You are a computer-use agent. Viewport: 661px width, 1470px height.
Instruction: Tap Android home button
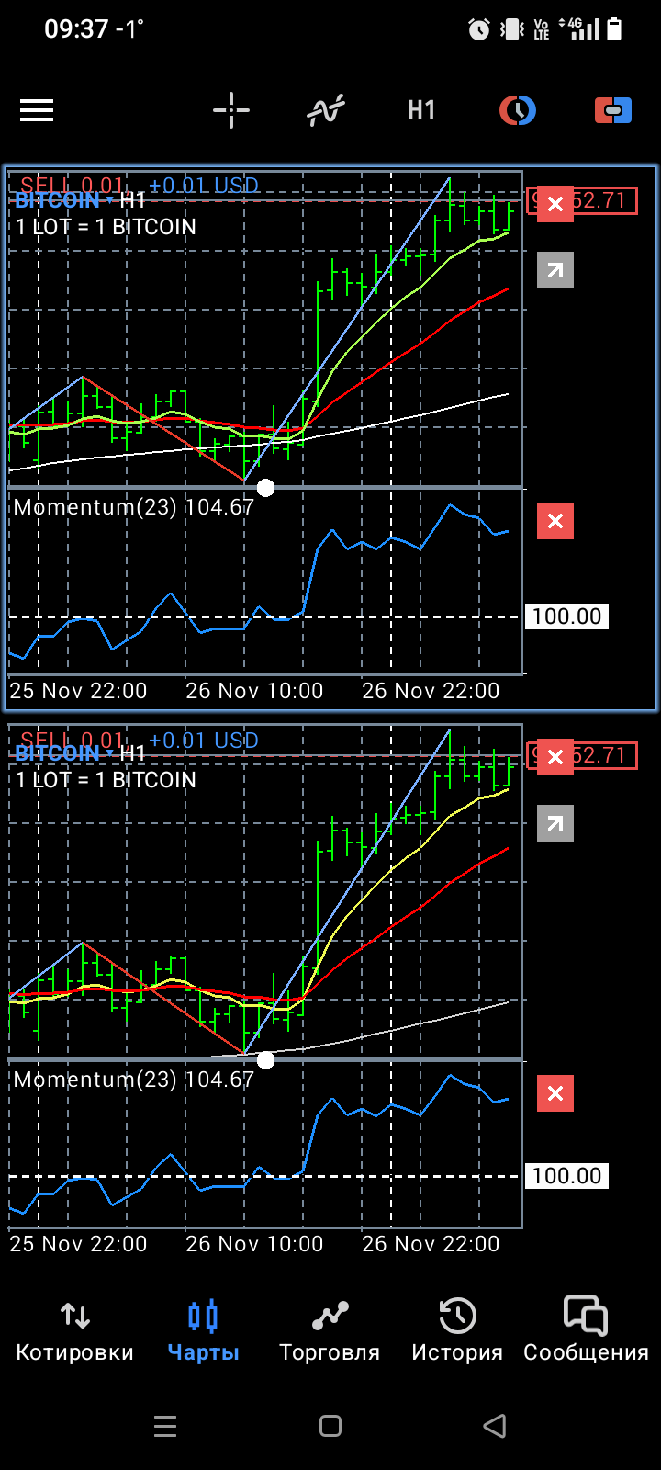pyautogui.click(x=330, y=1426)
